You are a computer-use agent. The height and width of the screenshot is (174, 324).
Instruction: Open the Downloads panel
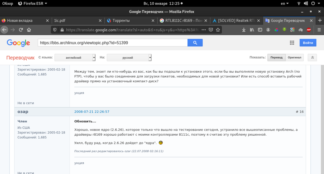(x=244, y=30)
